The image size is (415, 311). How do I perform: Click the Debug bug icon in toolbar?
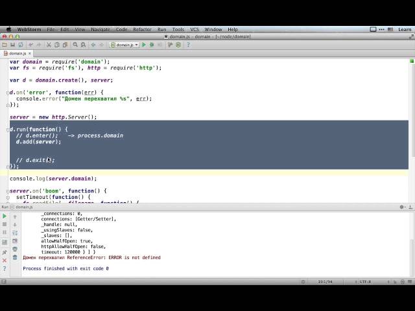(152, 45)
